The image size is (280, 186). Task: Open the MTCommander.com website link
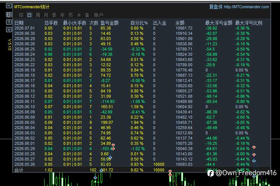click(246, 7)
